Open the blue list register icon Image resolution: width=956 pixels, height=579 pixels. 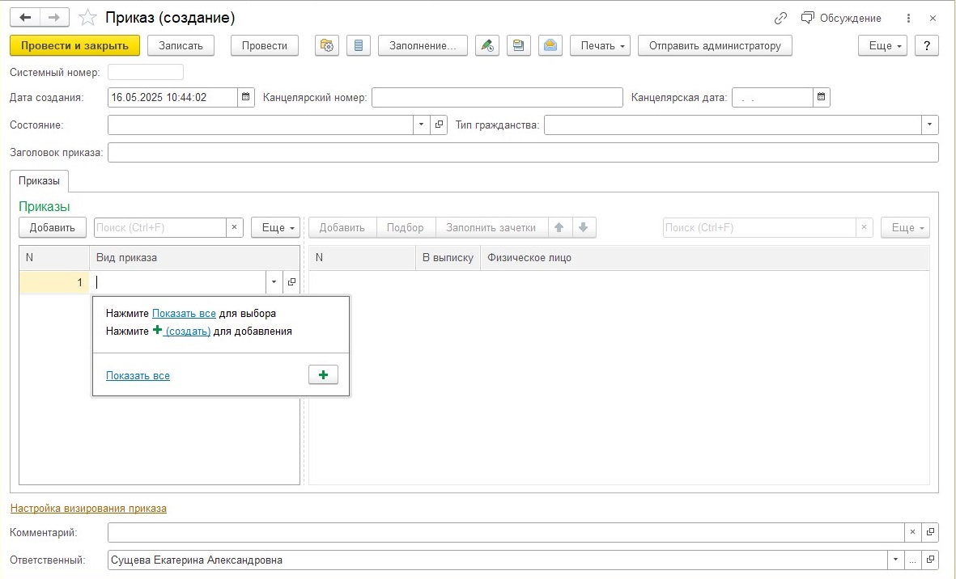point(359,45)
